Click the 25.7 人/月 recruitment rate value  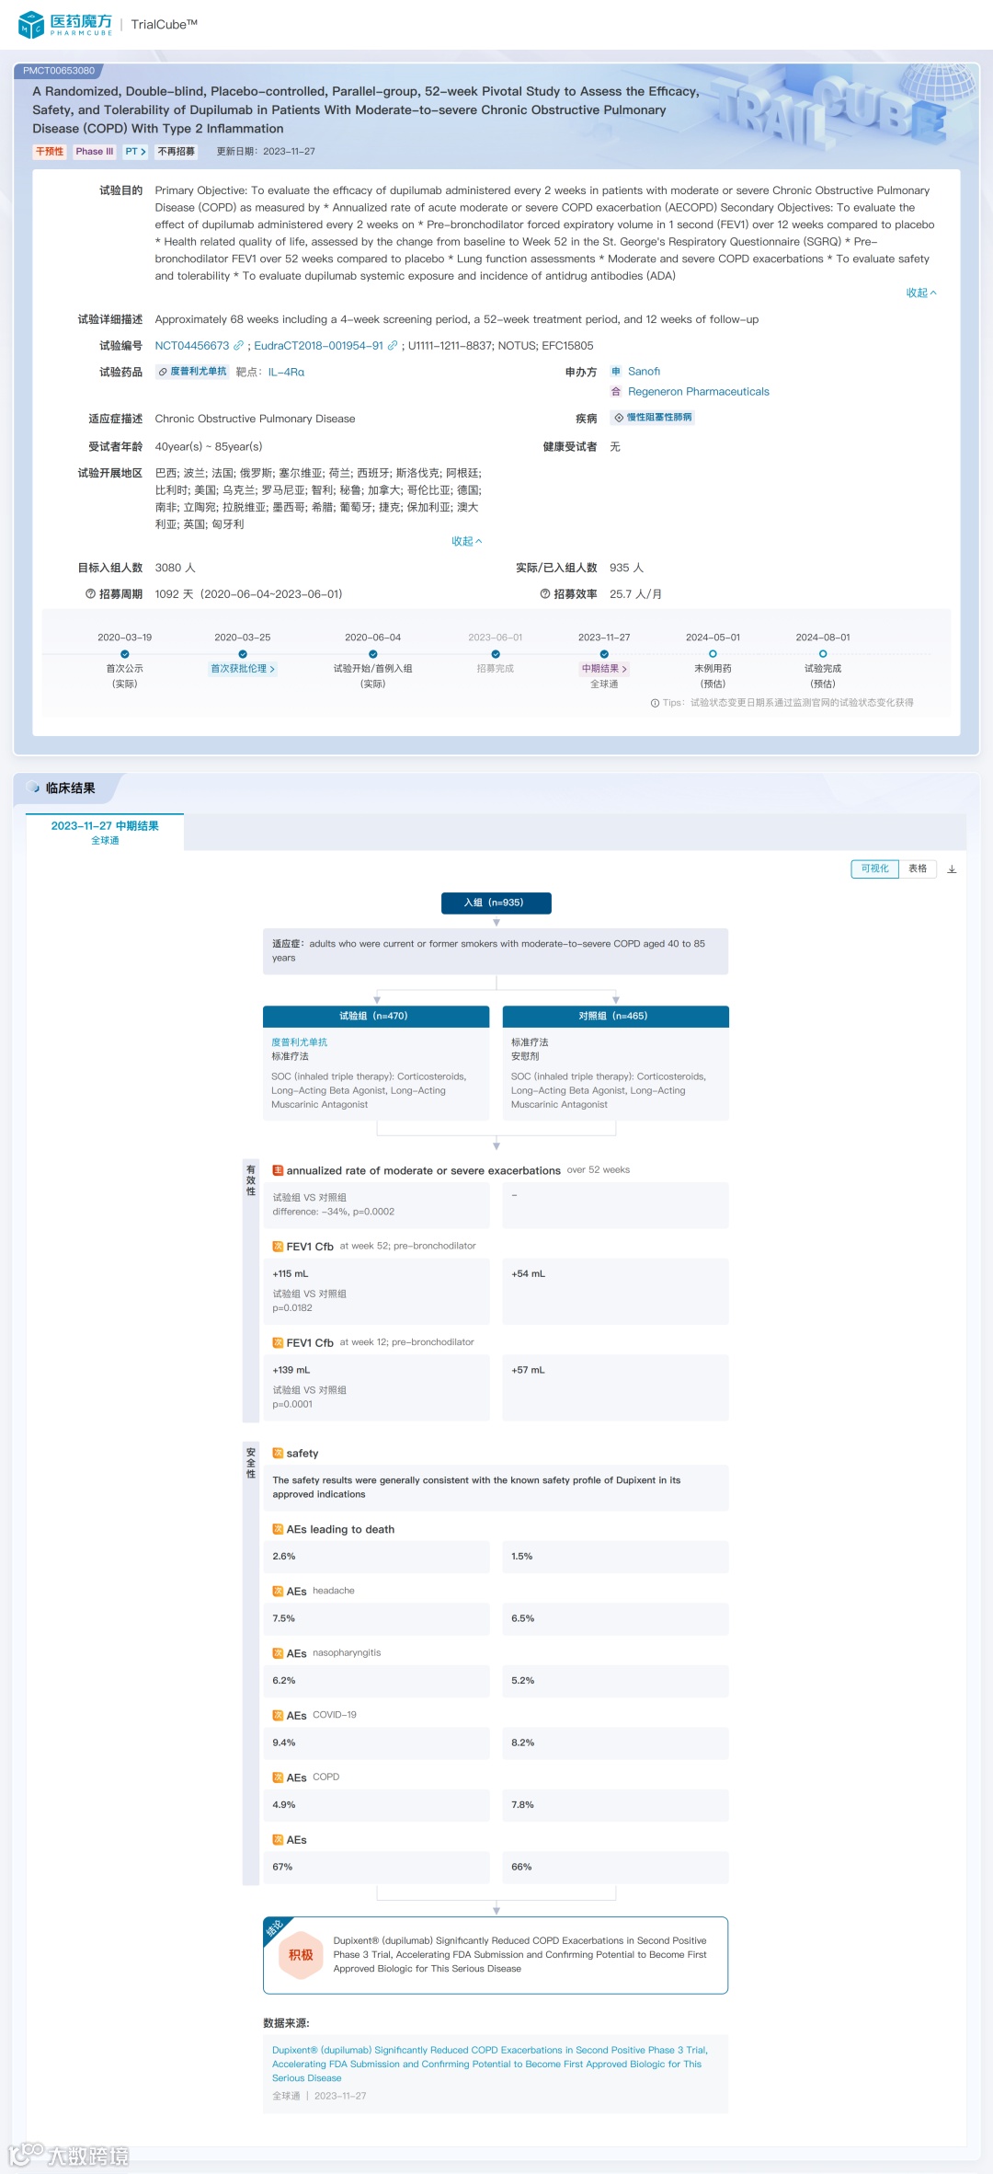pyautogui.click(x=635, y=594)
